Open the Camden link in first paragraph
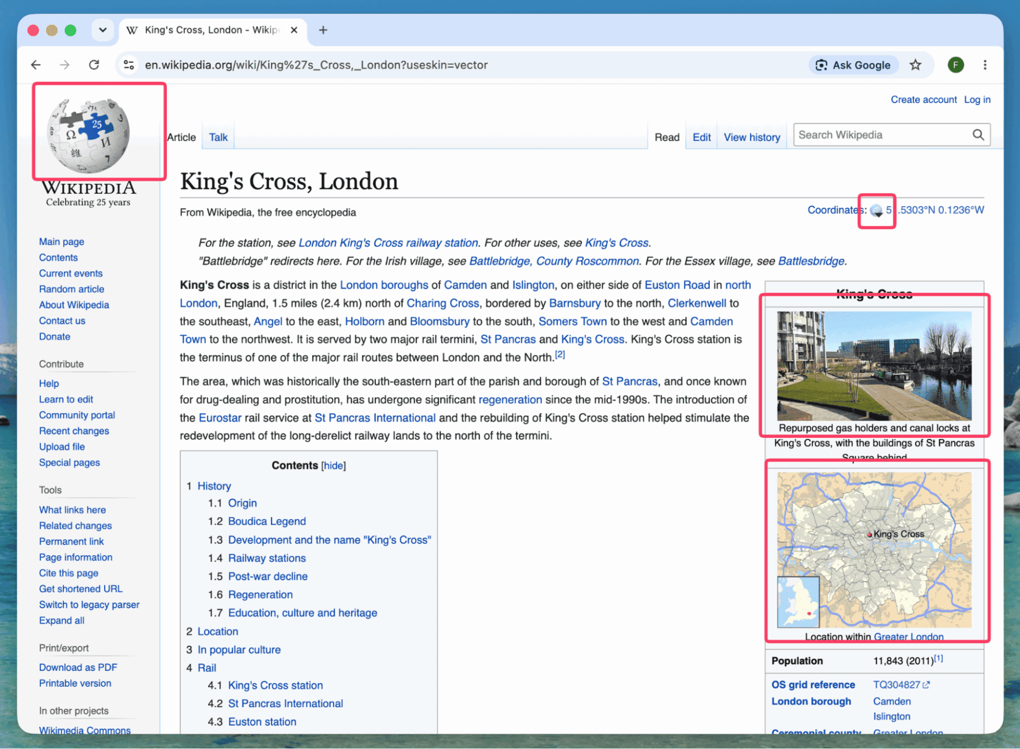This screenshot has width=1020, height=749. point(465,285)
